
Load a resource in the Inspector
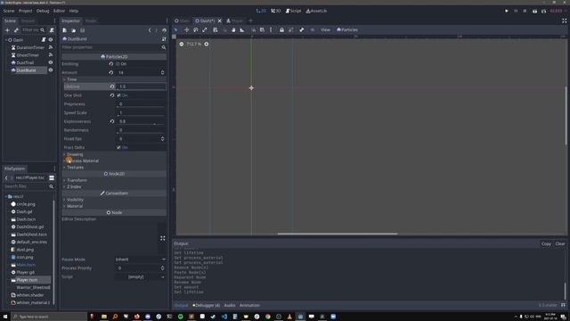tap(73, 30)
